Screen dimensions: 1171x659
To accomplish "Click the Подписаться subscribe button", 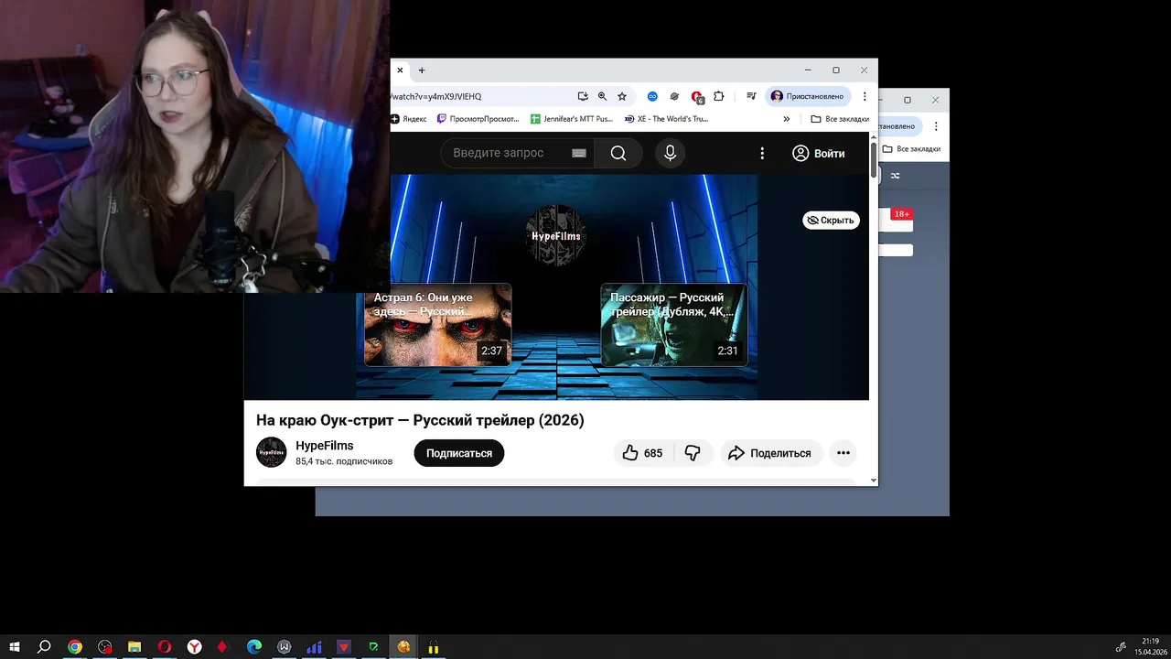I will click(x=459, y=453).
